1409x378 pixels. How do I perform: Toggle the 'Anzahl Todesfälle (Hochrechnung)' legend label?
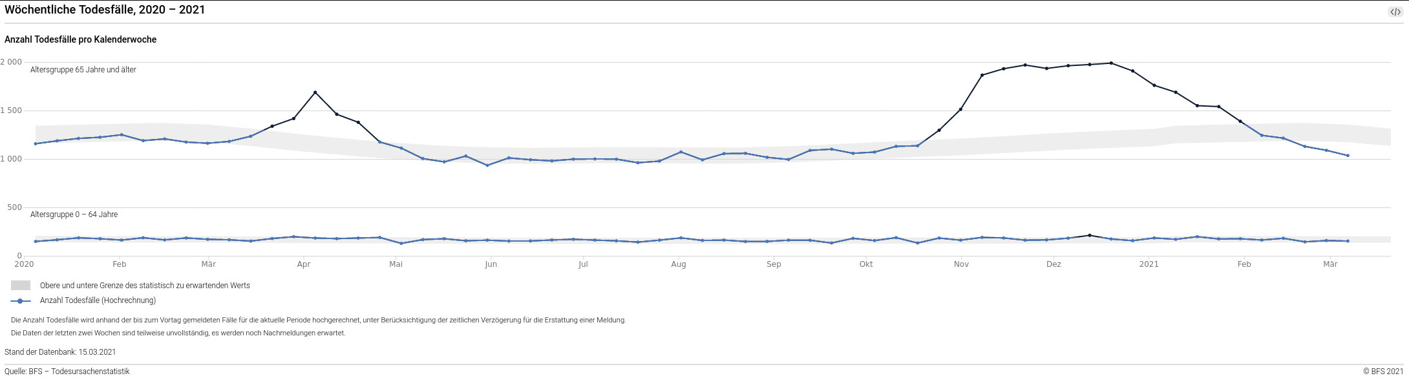click(x=98, y=300)
